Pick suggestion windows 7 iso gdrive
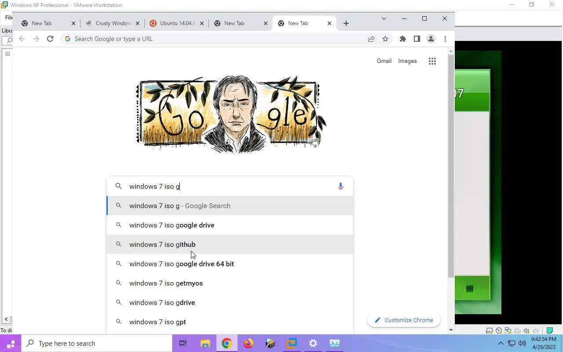The width and height of the screenshot is (563, 352). 230,303
